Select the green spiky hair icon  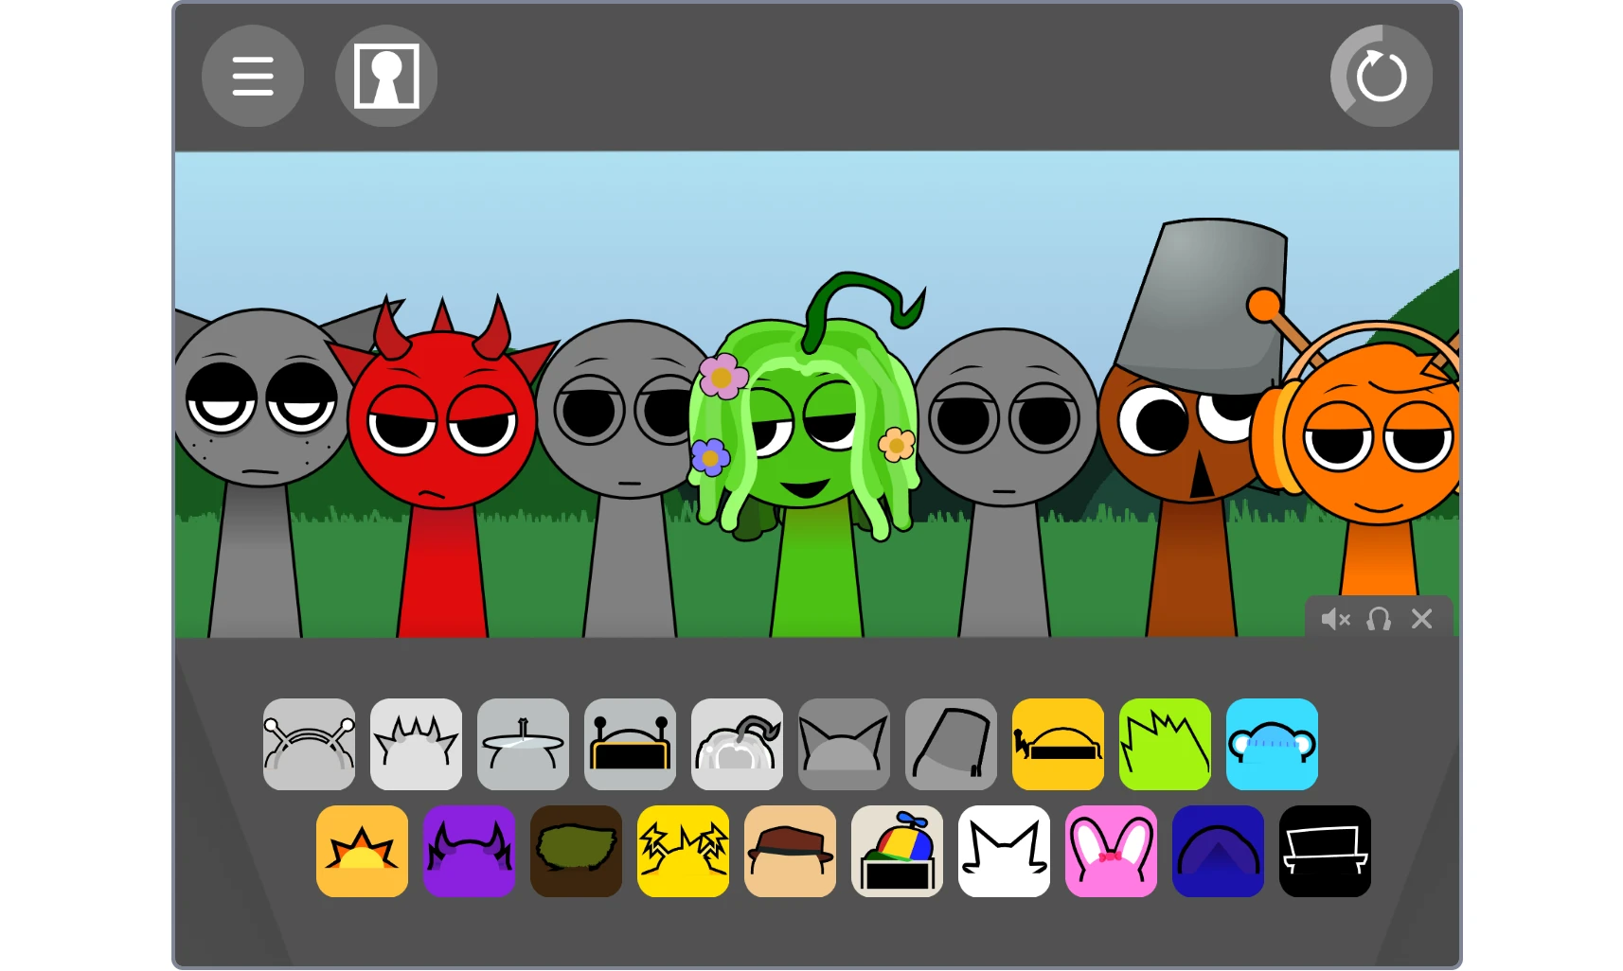(x=1164, y=744)
